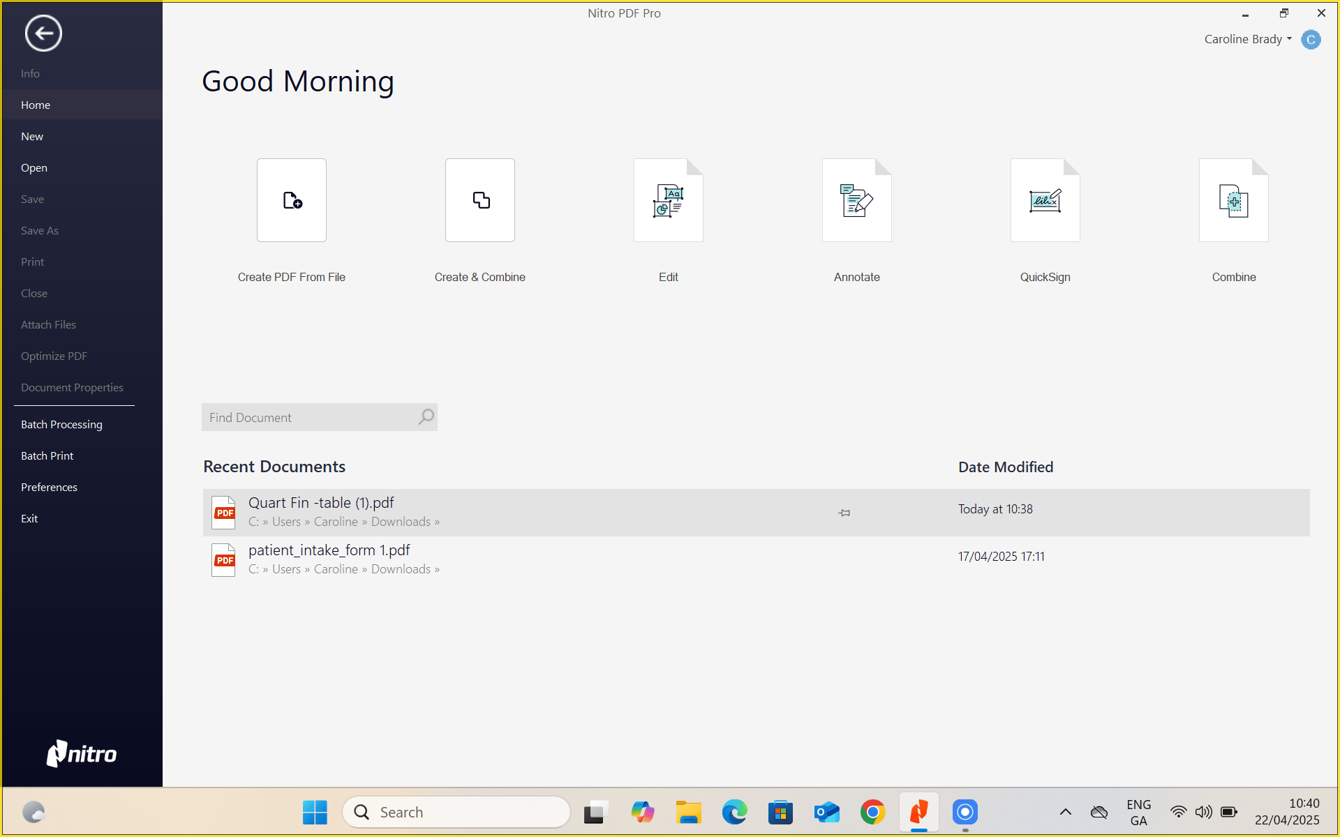
Task: Select New in the sidebar menu
Action: pyautogui.click(x=32, y=136)
